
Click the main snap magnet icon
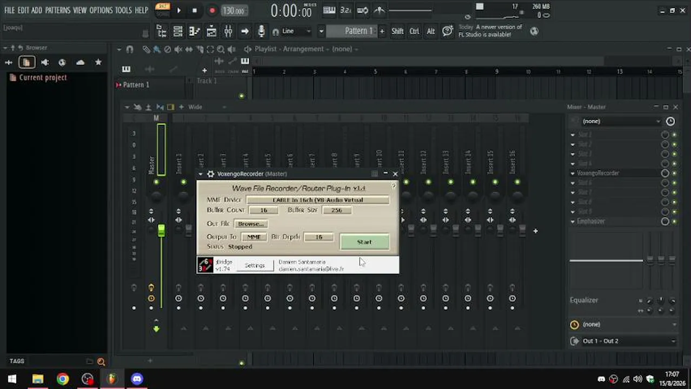click(275, 31)
